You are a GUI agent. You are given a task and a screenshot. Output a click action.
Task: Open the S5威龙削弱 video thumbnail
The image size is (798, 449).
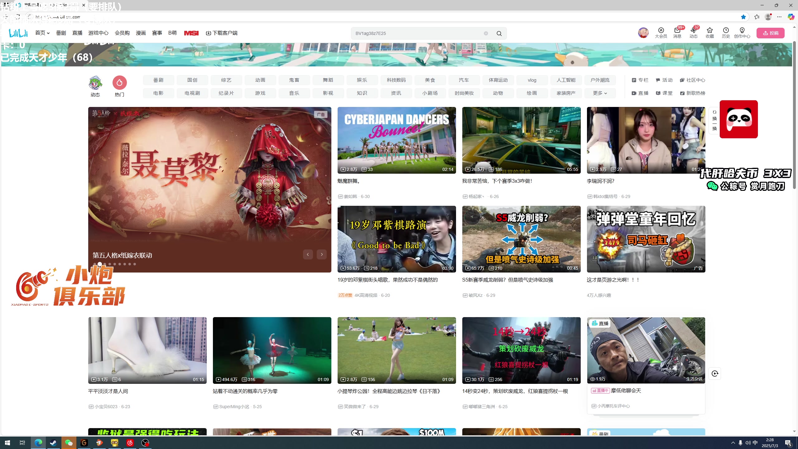[521, 239]
